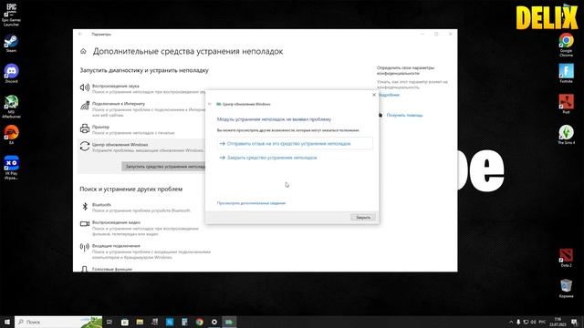This screenshot has width=584, height=328.
Task: Select the Printer troubleshooter icon
Action: coord(85,128)
